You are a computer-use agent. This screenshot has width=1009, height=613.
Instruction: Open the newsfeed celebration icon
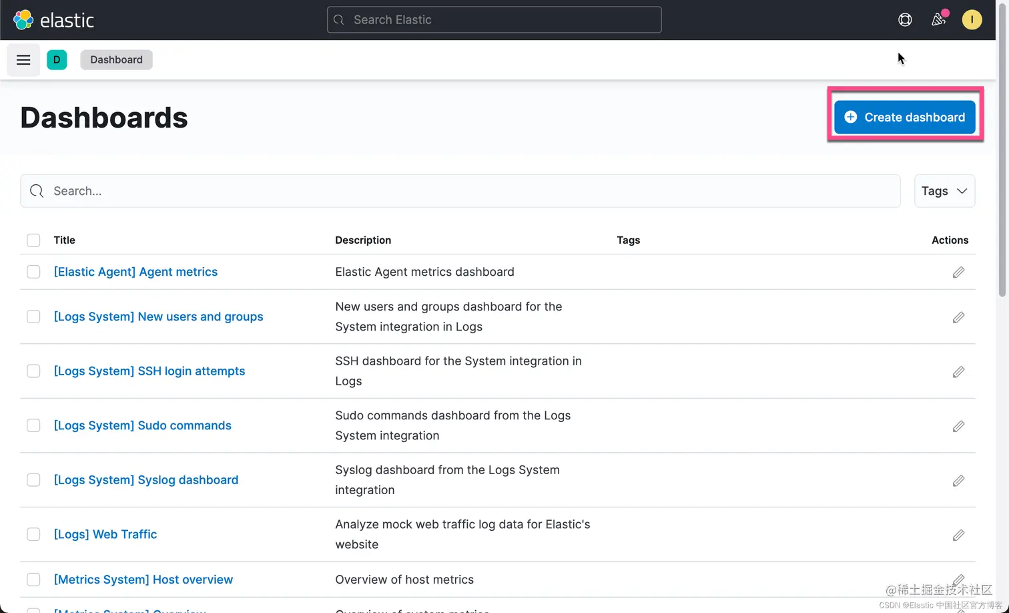[938, 20]
